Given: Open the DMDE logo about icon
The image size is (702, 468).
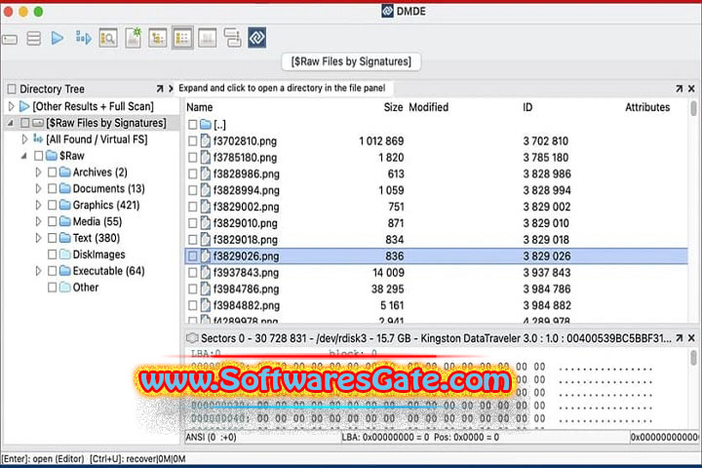Looking at the screenshot, I should (x=257, y=38).
